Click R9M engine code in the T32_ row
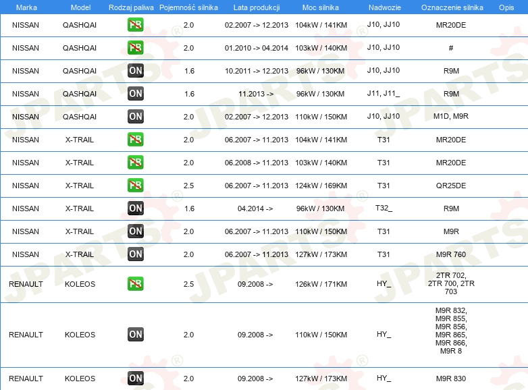This screenshot has height=390, width=528. click(x=451, y=208)
